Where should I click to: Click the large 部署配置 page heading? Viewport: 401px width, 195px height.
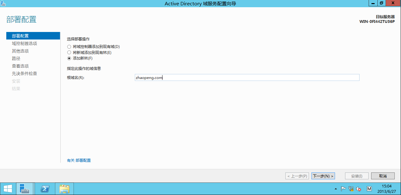(21, 19)
